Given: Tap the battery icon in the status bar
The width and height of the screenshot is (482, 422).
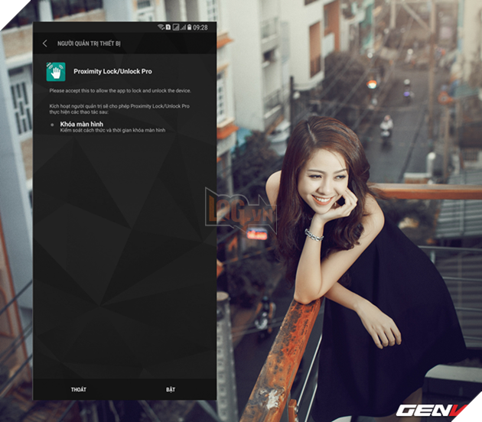Looking at the screenshot, I should click(x=190, y=27).
